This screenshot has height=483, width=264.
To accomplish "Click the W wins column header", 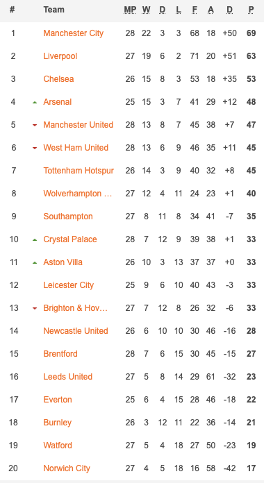I will (x=146, y=10).
